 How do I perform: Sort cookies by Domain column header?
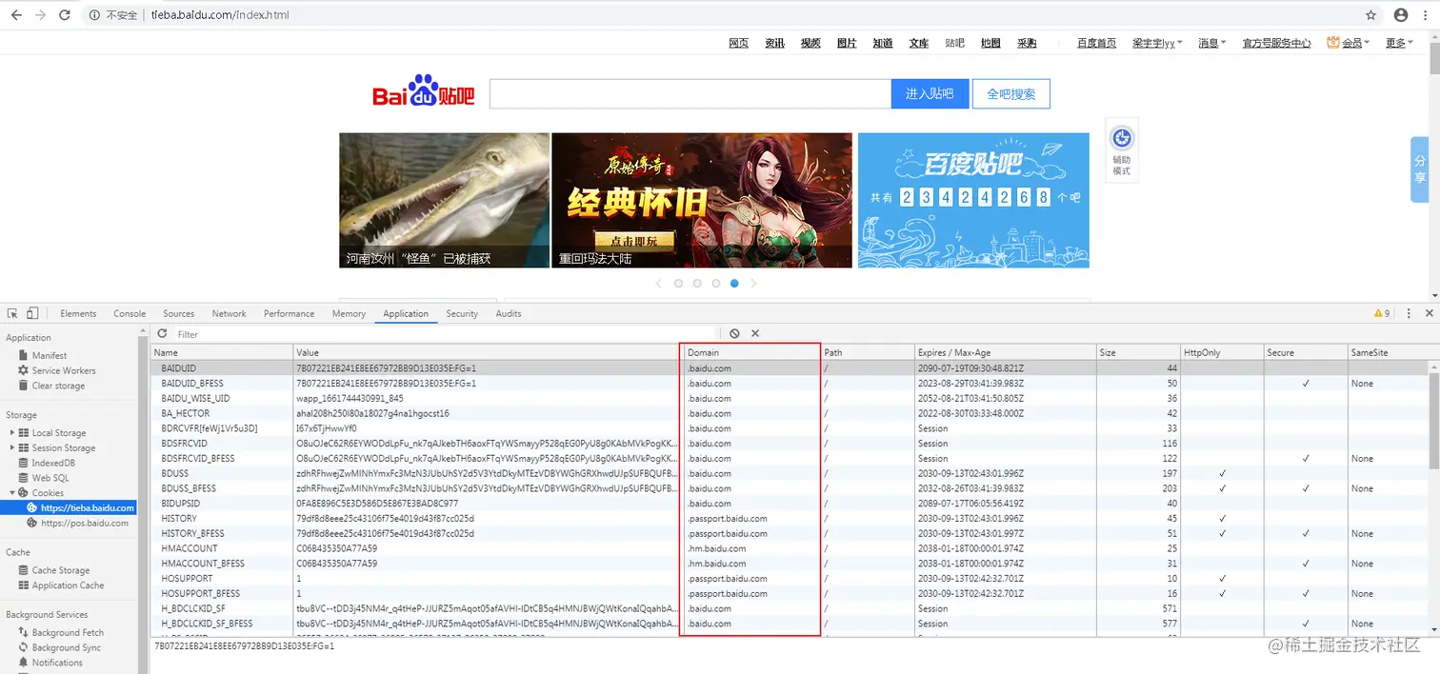pos(750,352)
